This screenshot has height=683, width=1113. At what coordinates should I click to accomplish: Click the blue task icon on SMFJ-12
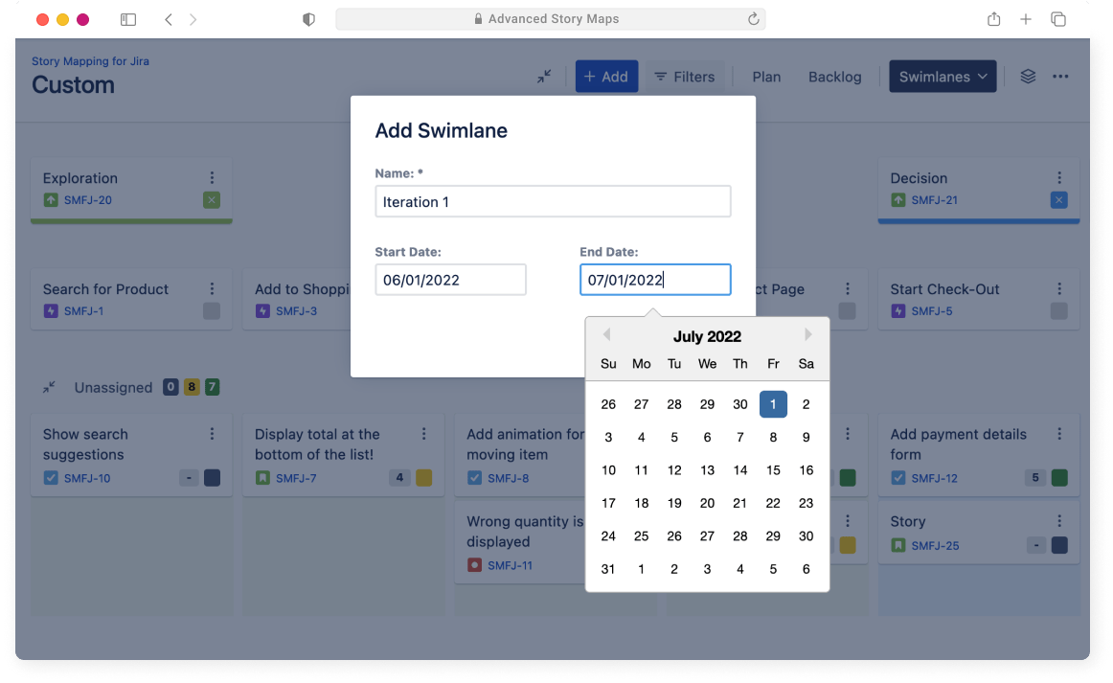coord(898,478)
